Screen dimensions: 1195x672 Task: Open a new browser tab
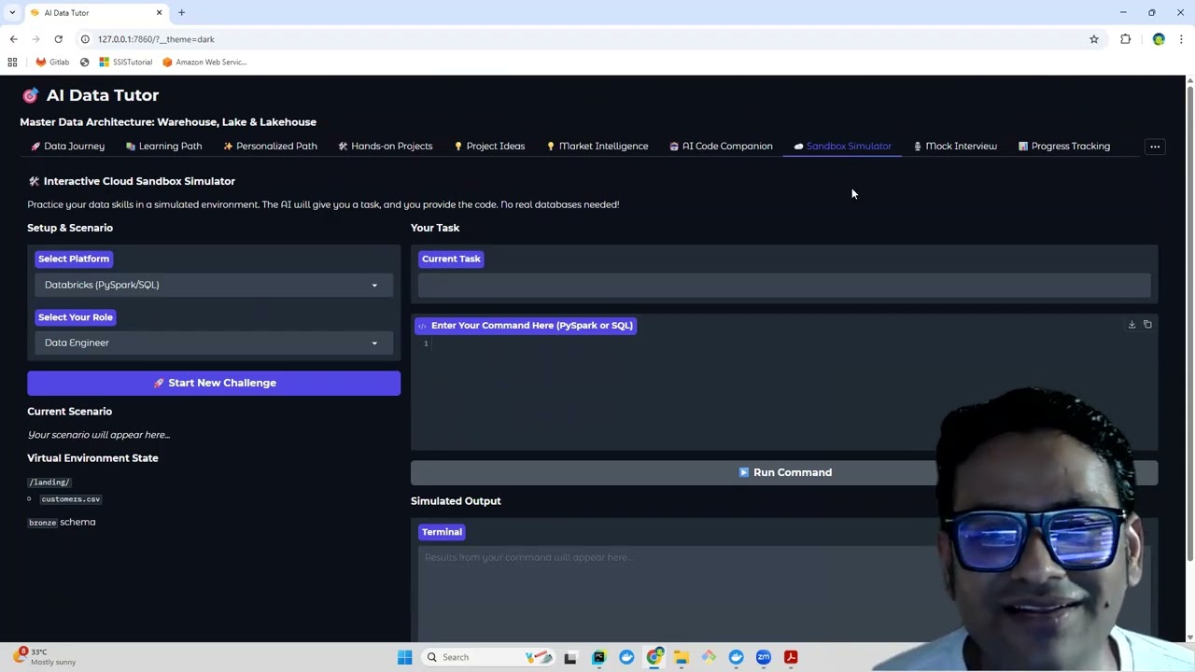point(181,12)
